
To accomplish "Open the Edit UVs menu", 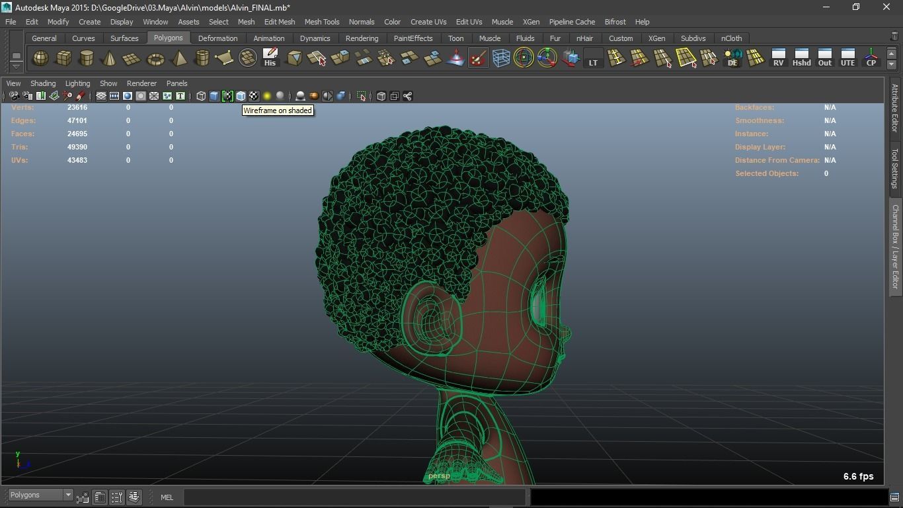I will pyautogui.click(x=469, y=22).
